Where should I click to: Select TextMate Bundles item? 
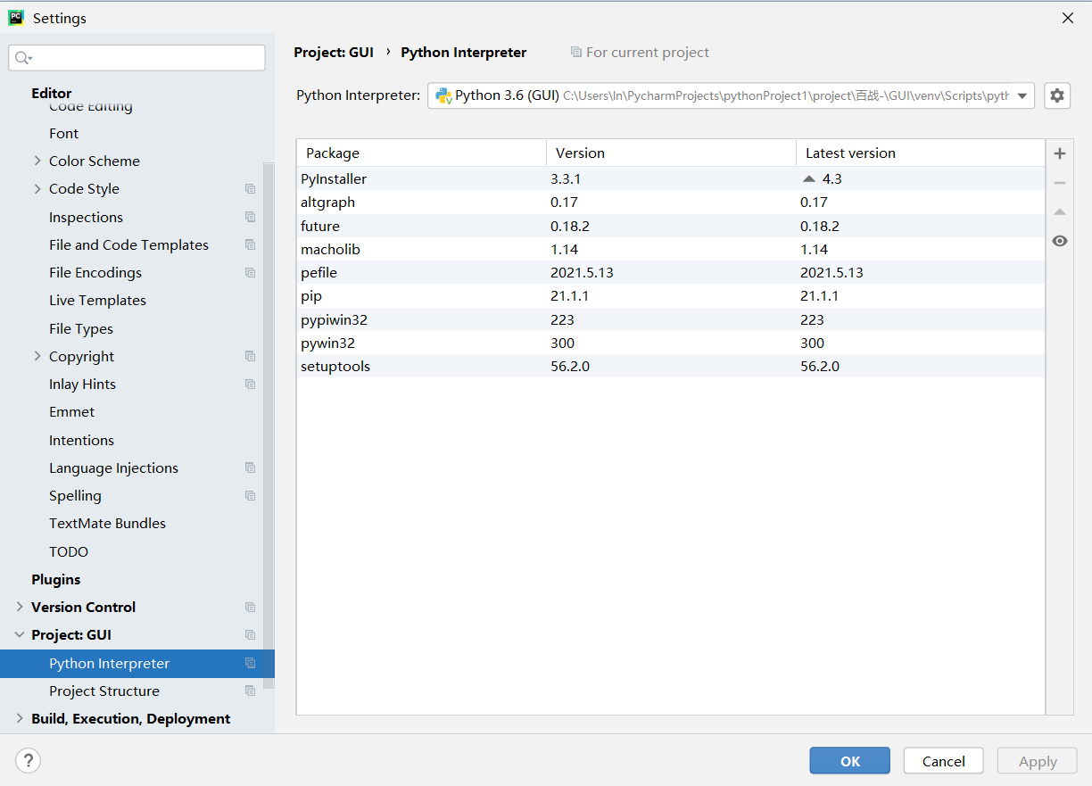coord(107,523)
